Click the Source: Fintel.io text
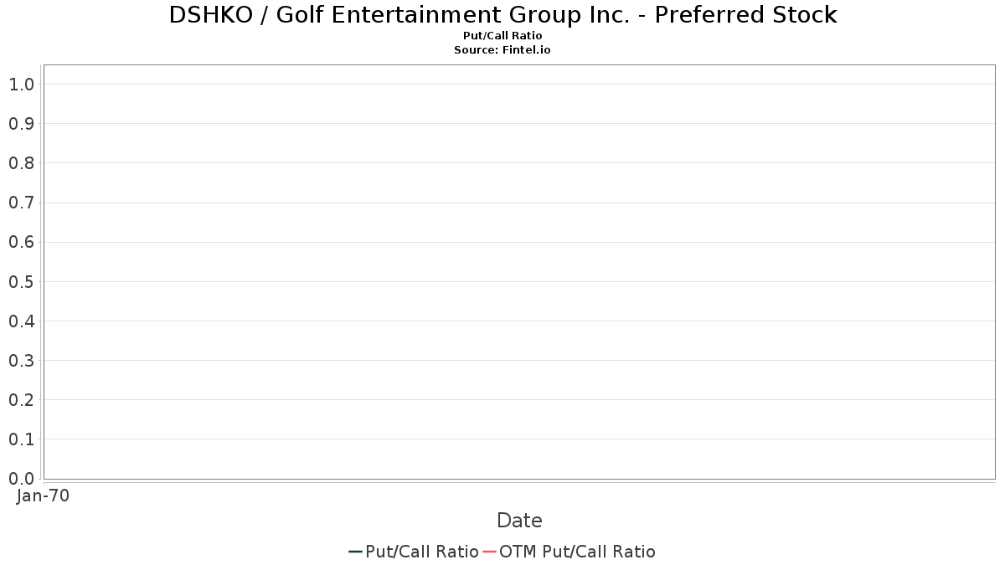Image resolution: width=1005 pixels, height=565 pixels. (502, 49)
